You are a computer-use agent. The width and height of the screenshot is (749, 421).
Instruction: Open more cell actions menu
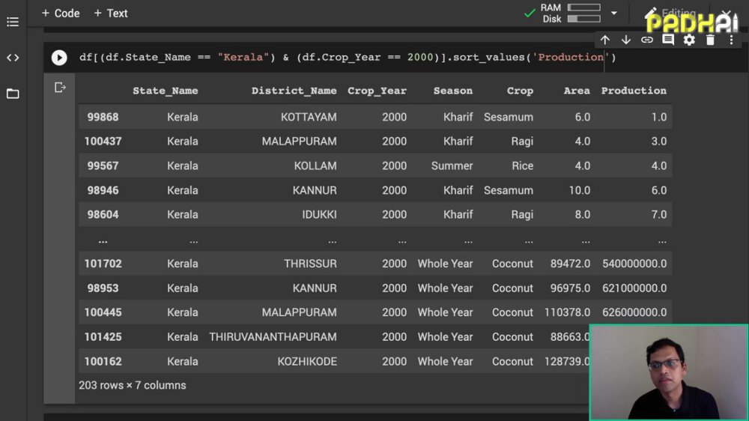click(731, 40)
